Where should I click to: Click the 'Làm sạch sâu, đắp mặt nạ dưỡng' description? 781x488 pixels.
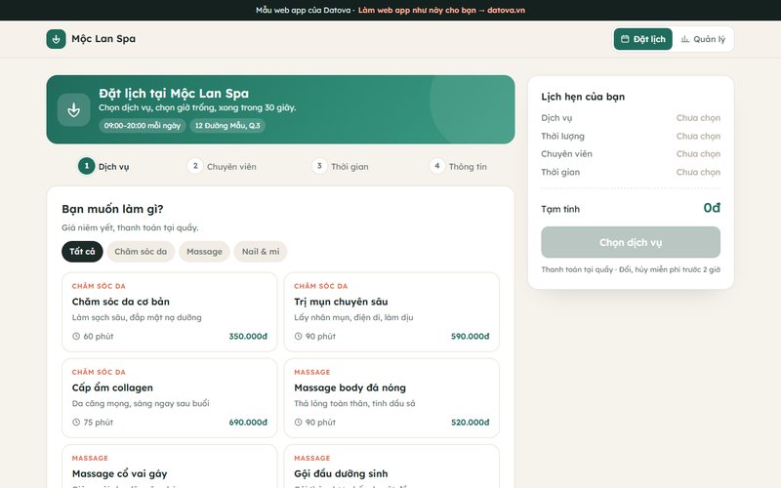point(137,318)
